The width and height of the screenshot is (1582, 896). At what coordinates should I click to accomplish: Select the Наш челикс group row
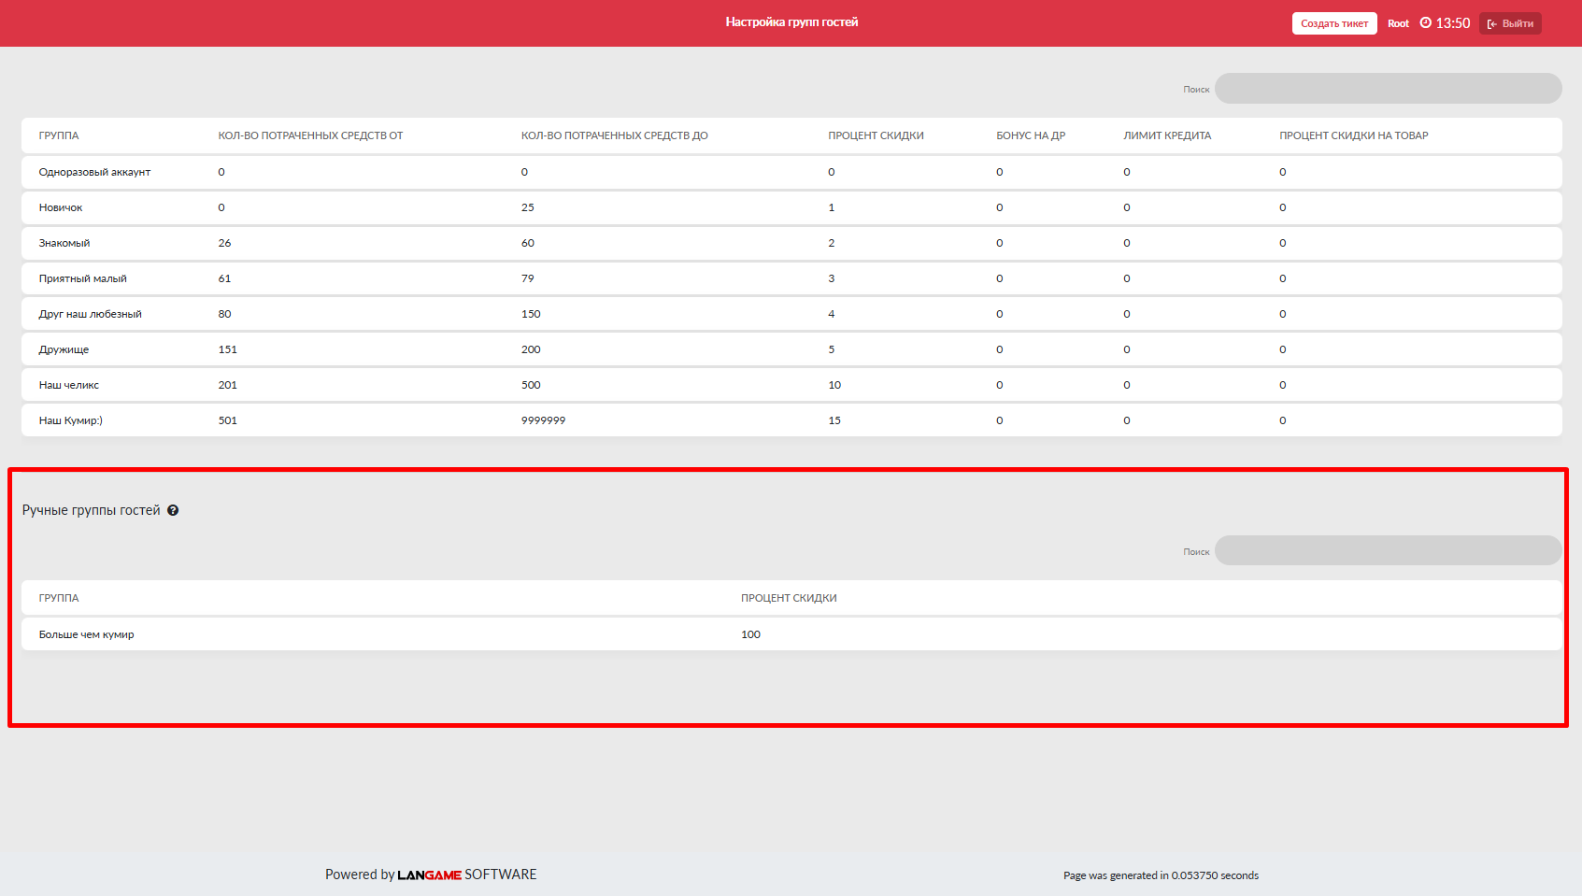coord(791,385)
